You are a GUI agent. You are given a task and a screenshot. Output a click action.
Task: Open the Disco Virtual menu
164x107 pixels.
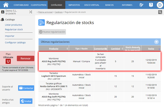(92, 5)
